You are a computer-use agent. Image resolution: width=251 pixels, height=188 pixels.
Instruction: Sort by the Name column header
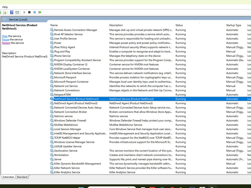(x=54, y=25)
